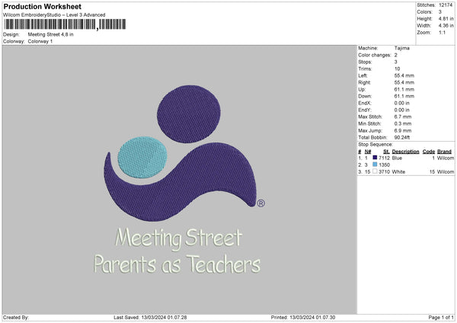Click the 'Stop Sequence:' heading
457x323 pixels.
[x=376, y=144]
